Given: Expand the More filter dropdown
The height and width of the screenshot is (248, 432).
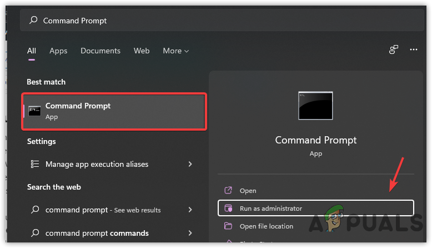Looking at the screenshot, I should (175, 51).
